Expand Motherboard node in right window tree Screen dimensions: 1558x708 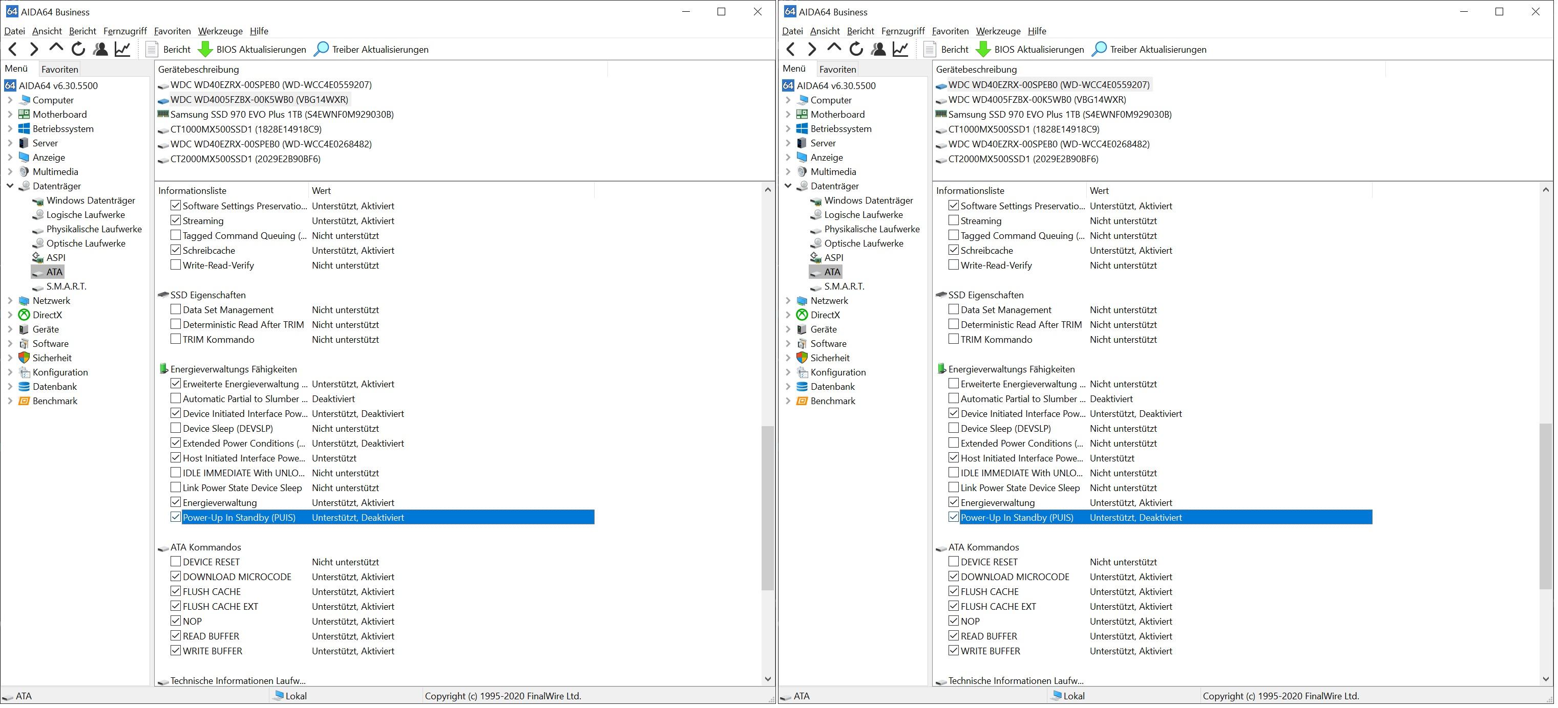[x=788, y=115]
